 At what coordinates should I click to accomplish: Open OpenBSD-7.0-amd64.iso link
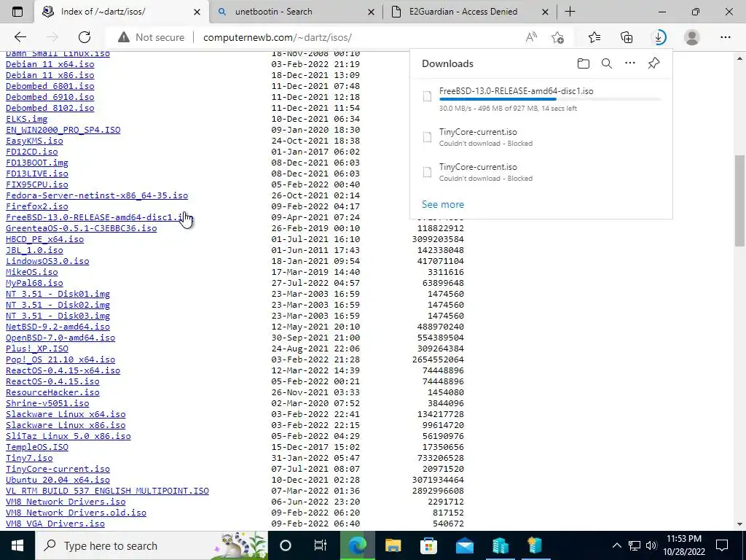pos(60,338)
